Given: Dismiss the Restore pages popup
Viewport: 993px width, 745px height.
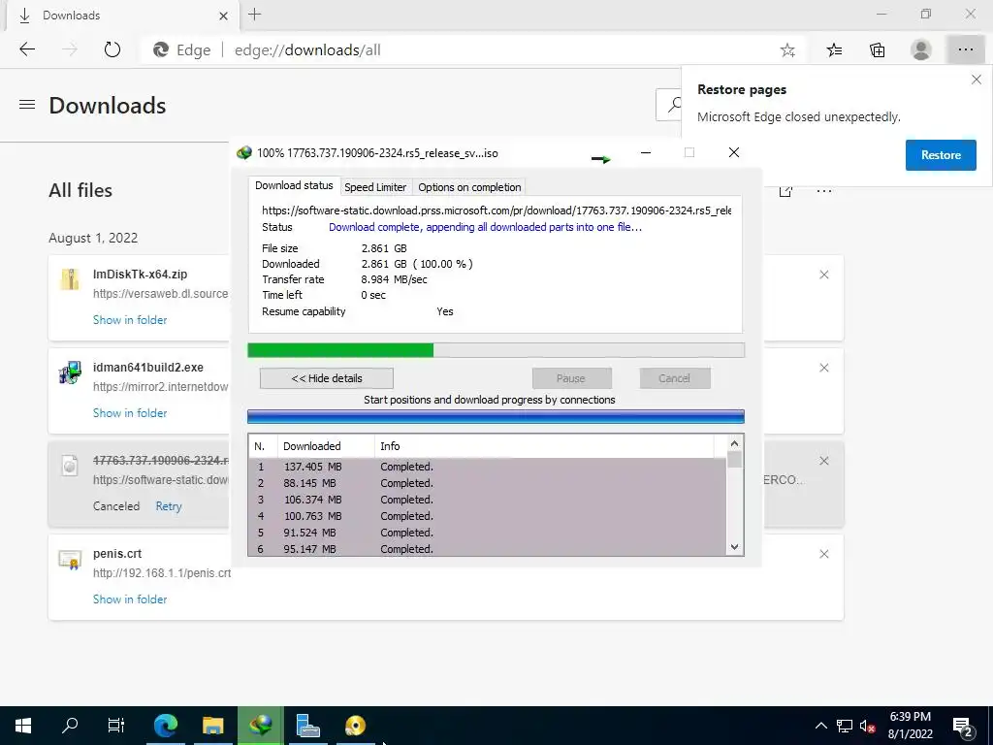Looking at the screenshot, I should tap(976, 80).
